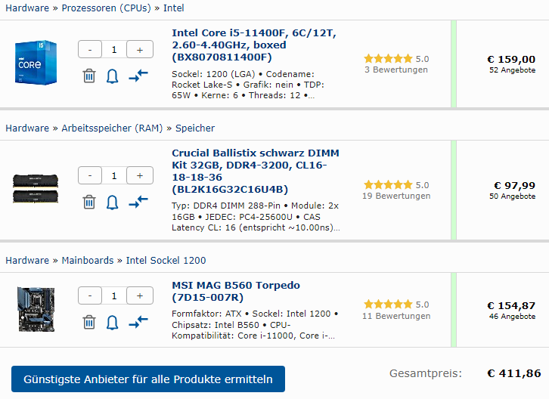
Task: Decrease Crucial Ballistix quantity with minus
Action: coord(90,175)
